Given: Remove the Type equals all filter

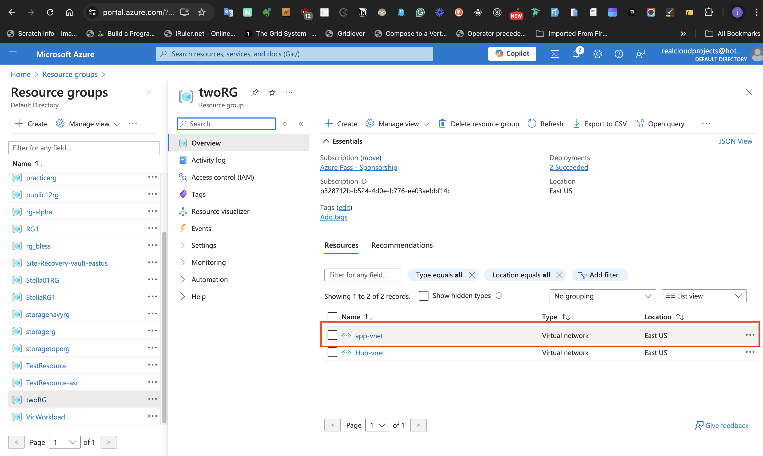Looking at the screenshot, I should 471,275.
